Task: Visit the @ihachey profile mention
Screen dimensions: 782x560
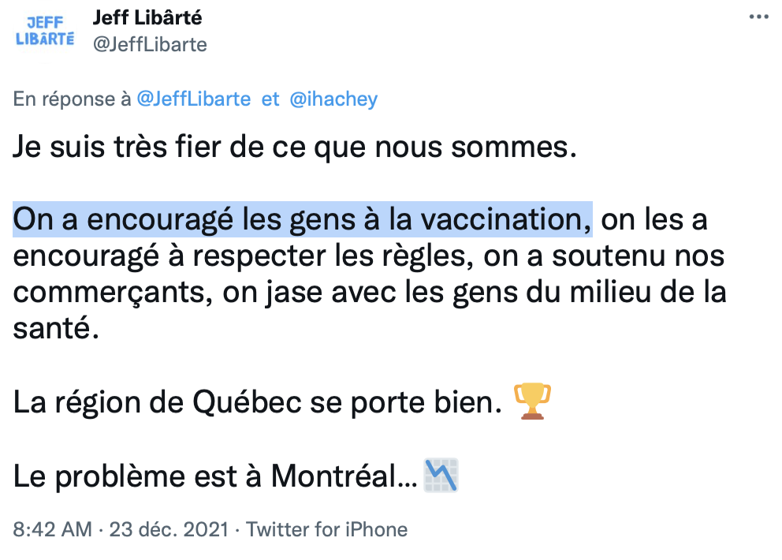Action: coord(333,99)
